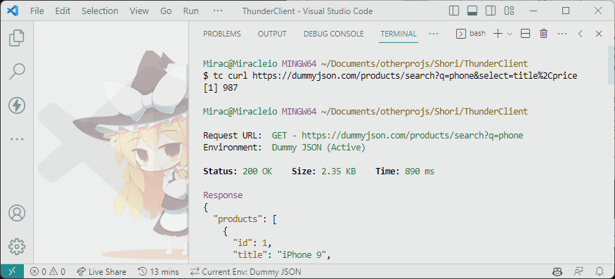The image size is (615, 279).
Task: Show more panel tabs ellipsis after TERMINAL
Action: point(434,34)
